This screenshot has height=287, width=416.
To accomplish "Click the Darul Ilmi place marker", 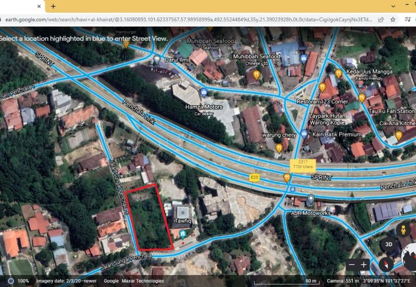I will click(x=157, y=60).
